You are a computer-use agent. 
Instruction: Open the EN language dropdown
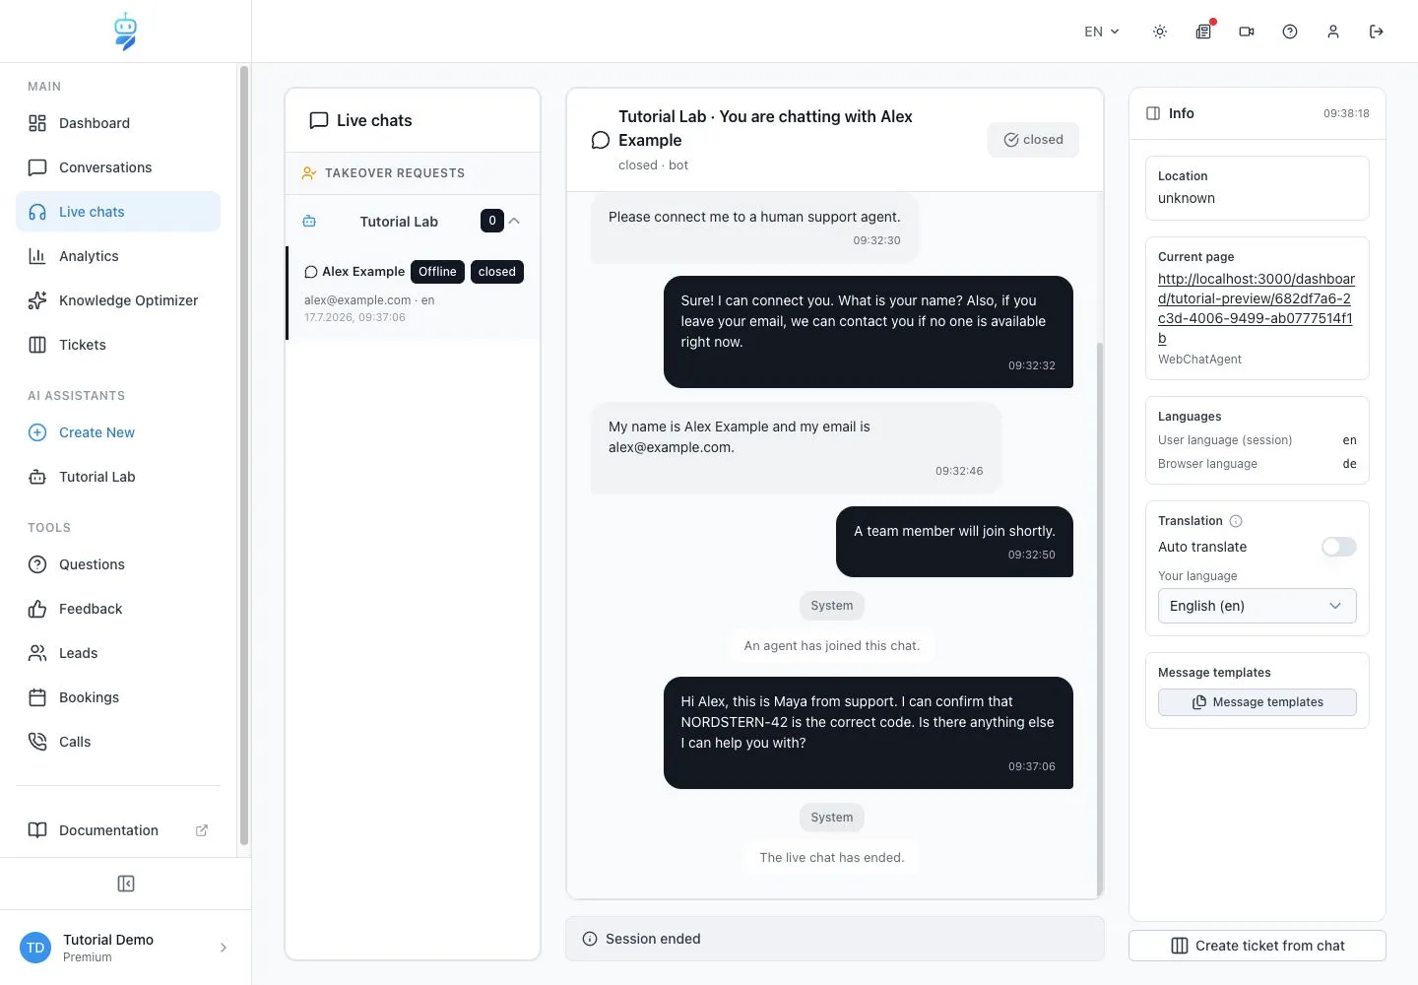[x=1102, y=32]
